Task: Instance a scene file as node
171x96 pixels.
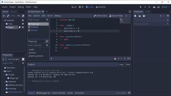Action: point(8,16)
